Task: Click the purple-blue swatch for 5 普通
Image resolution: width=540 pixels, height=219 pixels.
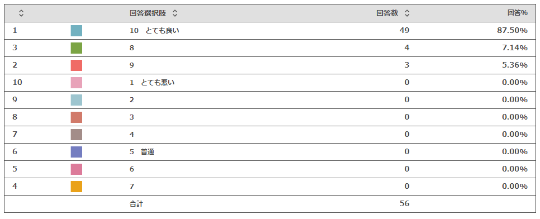Action: (x=76, y=152)
